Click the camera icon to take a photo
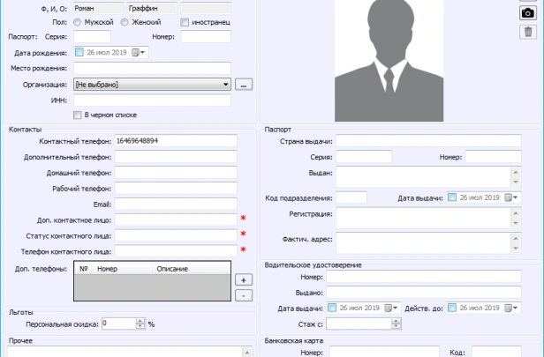544x357 pixels. pos(528,12)
